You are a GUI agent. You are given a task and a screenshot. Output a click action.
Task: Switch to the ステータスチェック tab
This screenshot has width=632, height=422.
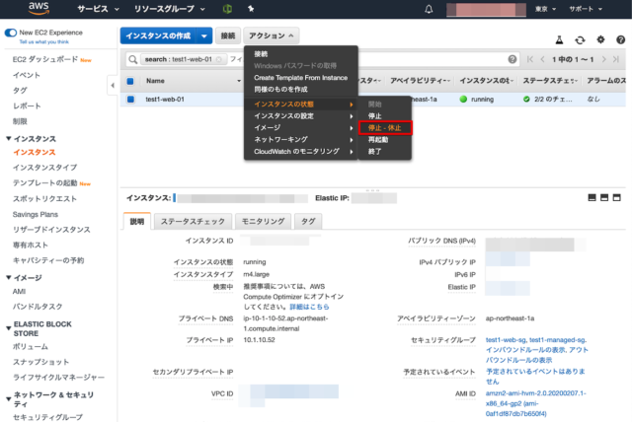[x=193, y=221]
